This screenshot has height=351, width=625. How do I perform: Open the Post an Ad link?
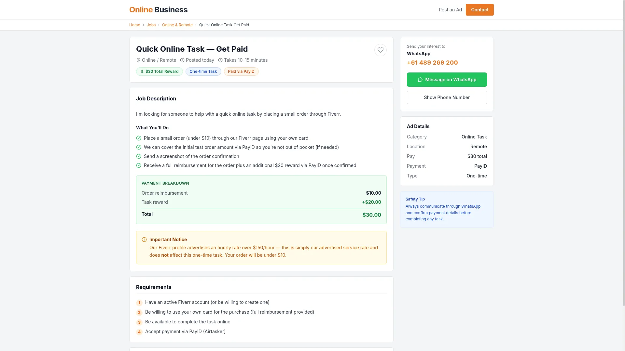point(450,10)
